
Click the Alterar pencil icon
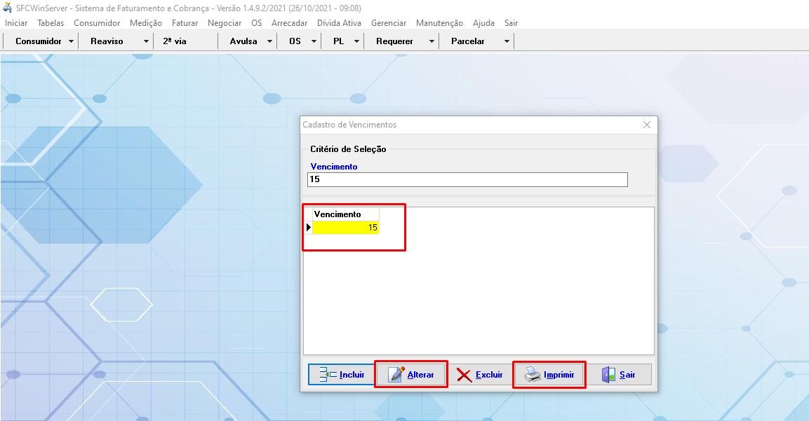pos(397,375)
